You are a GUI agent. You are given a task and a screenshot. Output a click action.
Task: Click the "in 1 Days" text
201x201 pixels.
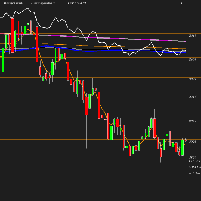click(x=194, y=173)
